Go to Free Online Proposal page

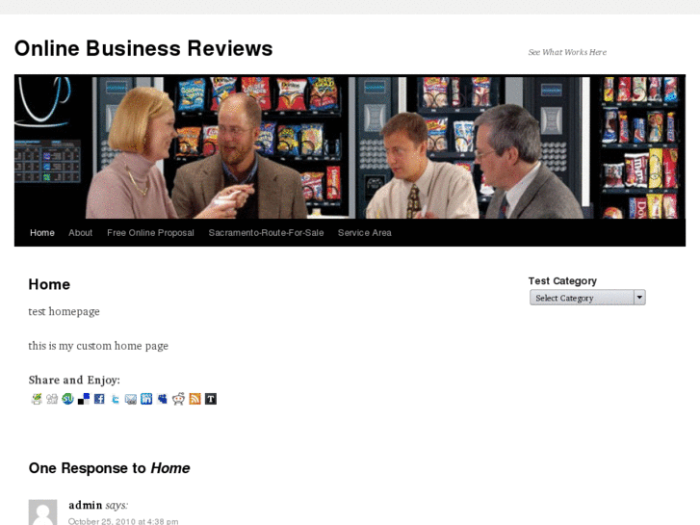click(150, 233)
